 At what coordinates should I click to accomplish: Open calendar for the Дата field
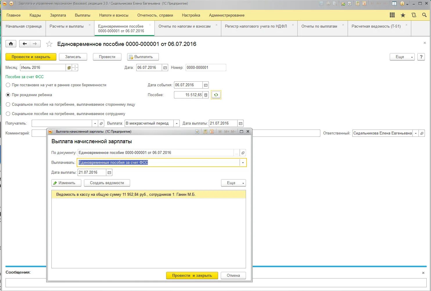point(165,68)
